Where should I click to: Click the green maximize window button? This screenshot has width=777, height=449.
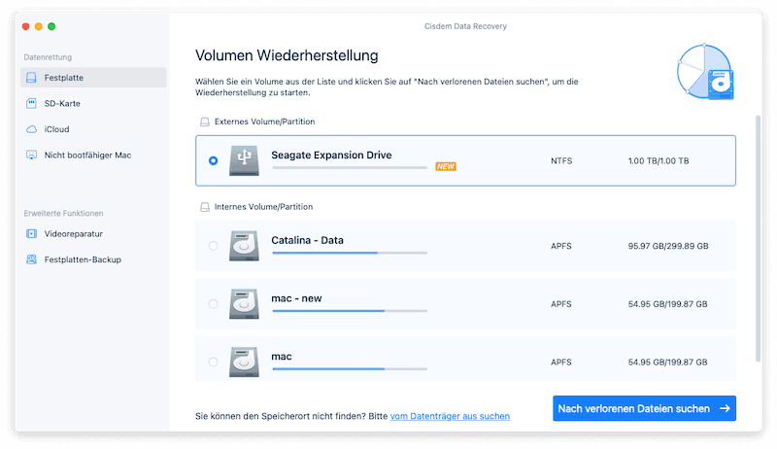click(x=51, y=26)
